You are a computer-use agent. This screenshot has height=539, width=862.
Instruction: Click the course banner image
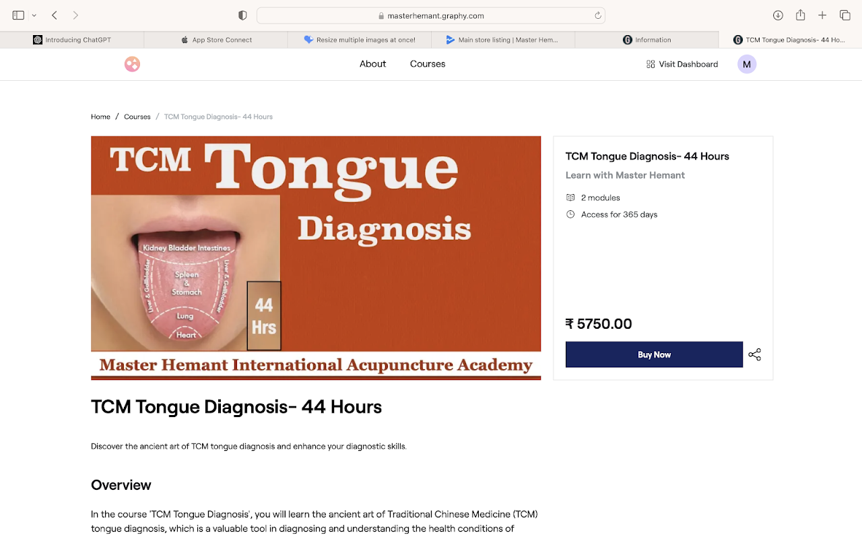coord(316,258)
